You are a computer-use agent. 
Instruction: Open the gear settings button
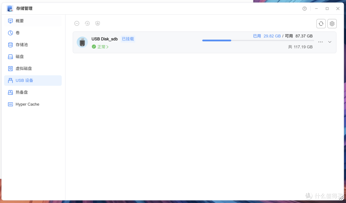[332, 23]
